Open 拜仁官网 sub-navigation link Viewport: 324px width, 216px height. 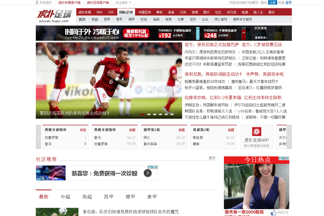tap(221, 19)
